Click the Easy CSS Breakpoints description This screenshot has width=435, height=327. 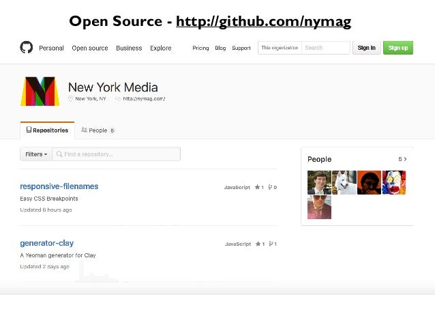[49, 199]
